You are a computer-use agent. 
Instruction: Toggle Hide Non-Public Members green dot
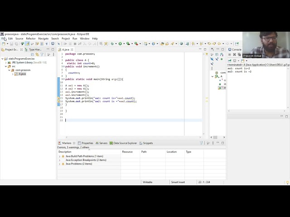point(222,59)
